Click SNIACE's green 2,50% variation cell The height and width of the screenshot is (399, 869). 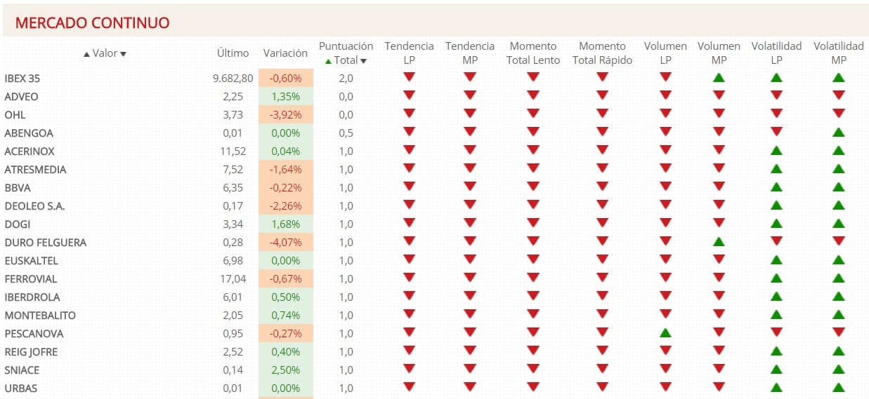click(x=285, y=370)
